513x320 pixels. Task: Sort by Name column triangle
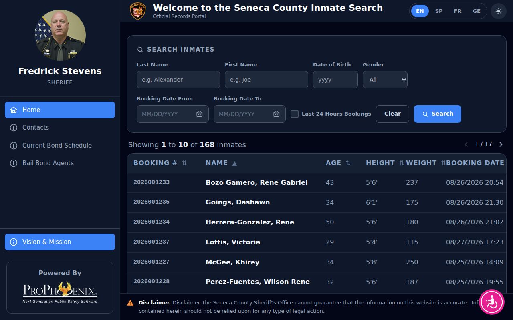click(x=235, y=163)
